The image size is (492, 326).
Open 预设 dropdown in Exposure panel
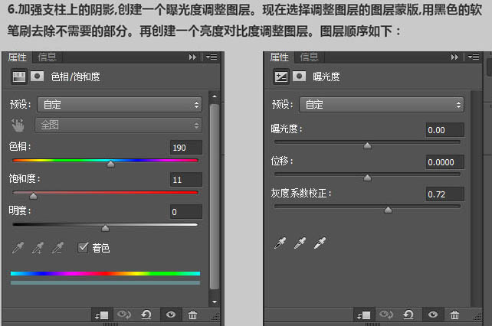[381, 105]
